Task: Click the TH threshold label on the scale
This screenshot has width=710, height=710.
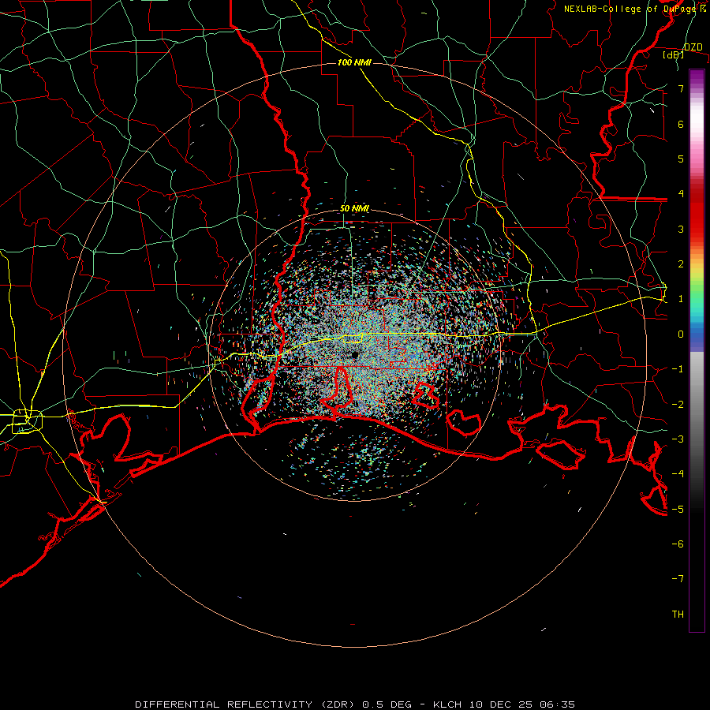Action: pyautogui.click(x=678, y=615)
